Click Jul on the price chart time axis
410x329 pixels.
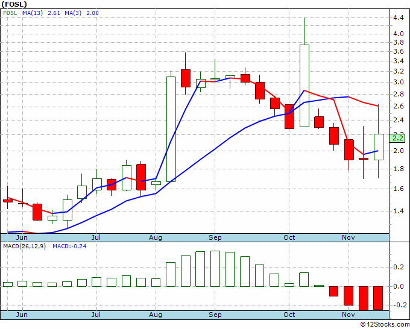point(96,237)
